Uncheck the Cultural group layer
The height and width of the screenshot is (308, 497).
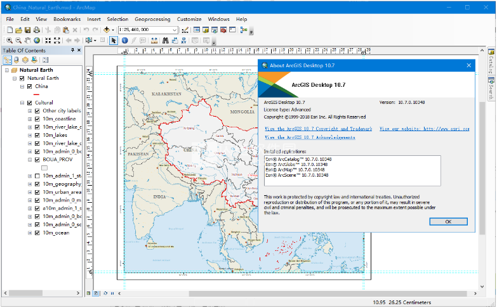point(29,103)
